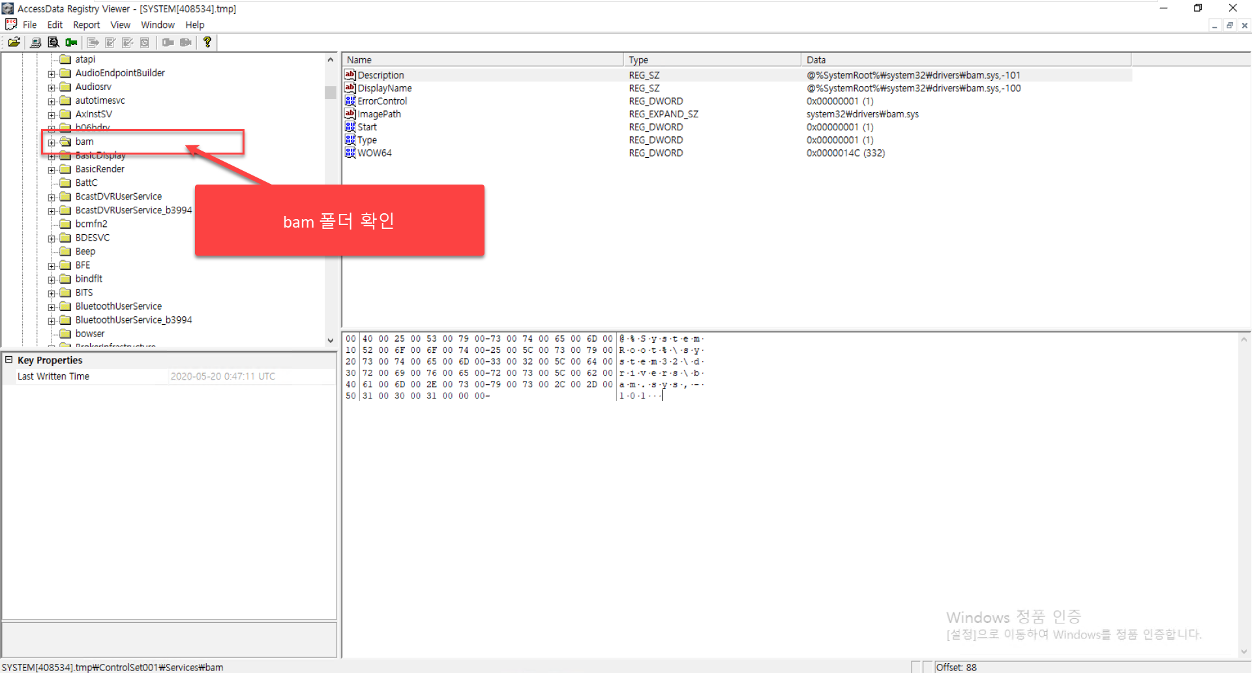Expand the AudioEndpointBuilder tree node
The width and height of the screenshot is (1252, 673).
pos(52,74)
